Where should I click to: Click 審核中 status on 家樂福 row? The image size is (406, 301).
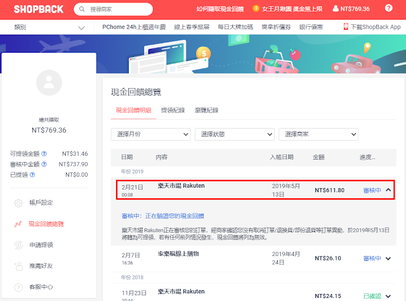tap(372, 259)
